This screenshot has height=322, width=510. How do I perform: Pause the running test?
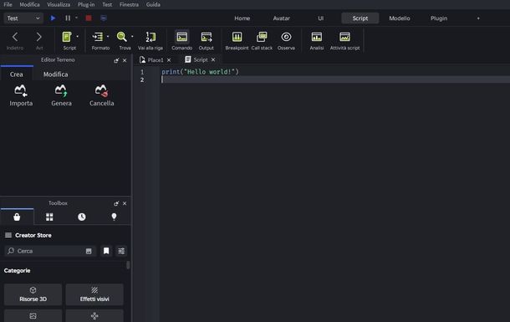[68, 18]
